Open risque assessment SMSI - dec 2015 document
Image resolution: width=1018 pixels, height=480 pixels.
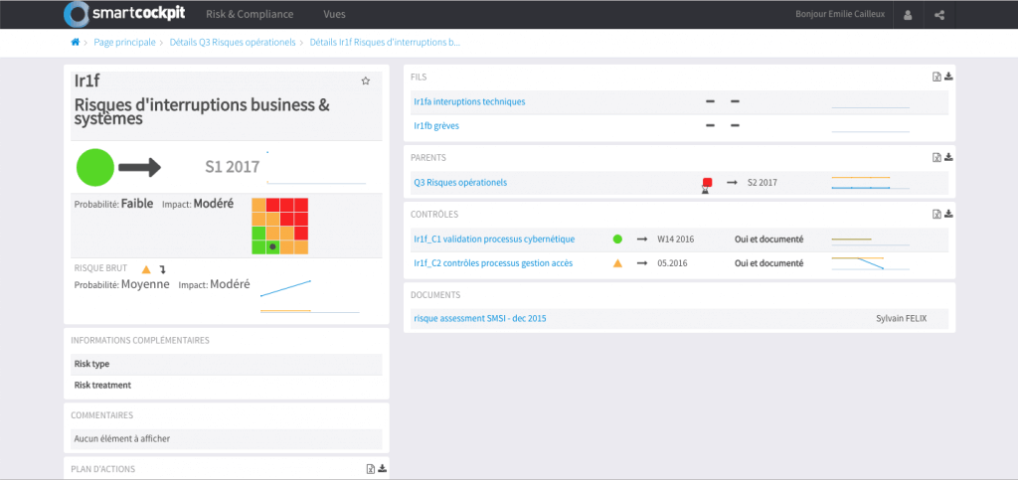tap(481, 318)
